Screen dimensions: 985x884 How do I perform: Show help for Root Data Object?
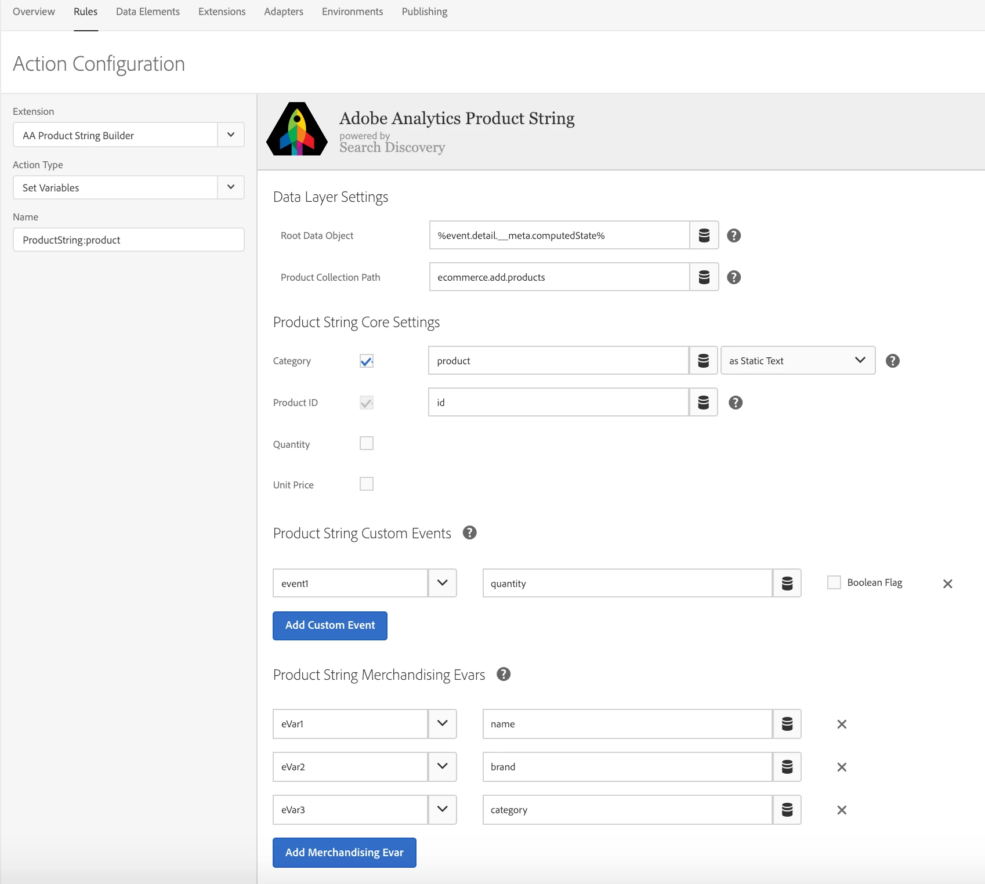(734, 236)
